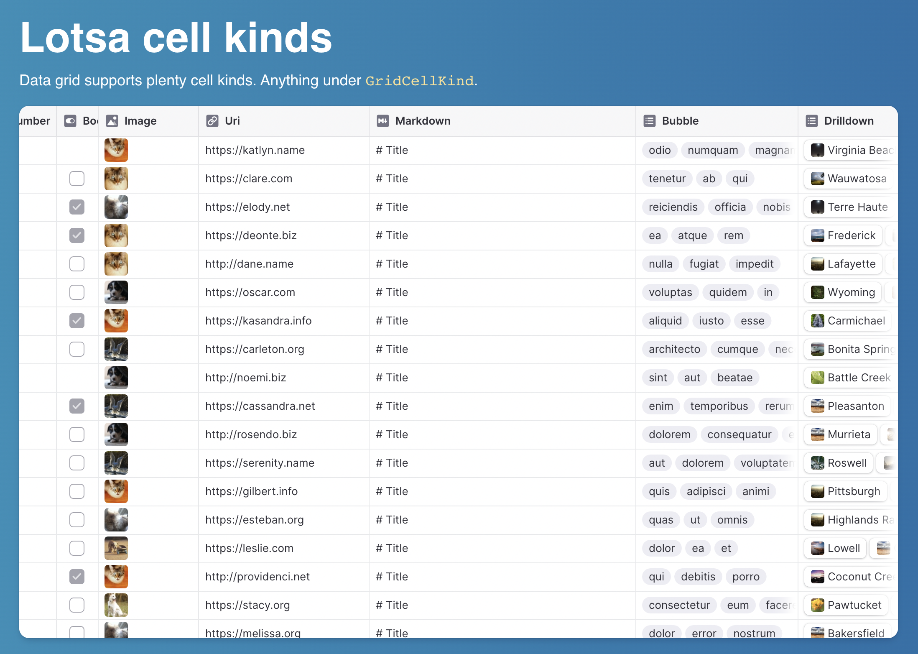Select the Pawtucket drilldown chip

tap(846, 605)
